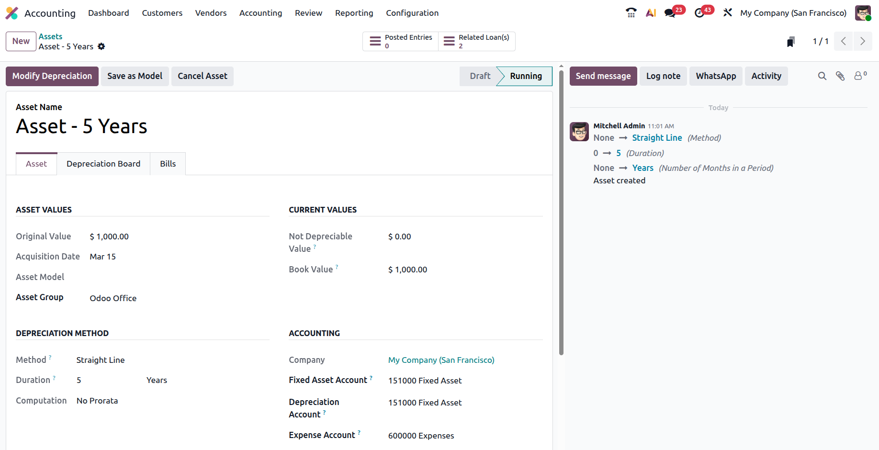The height and width of the screenshot is (450, 879).
Task: Click the bookmark icon near pager
Action: [x=791, y=42]
